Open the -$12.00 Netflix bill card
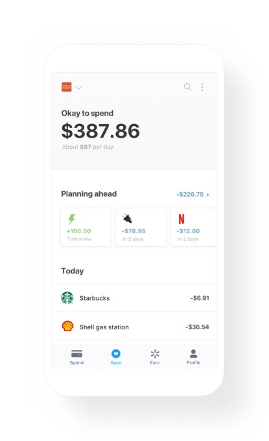 click(x=194, y=227)
